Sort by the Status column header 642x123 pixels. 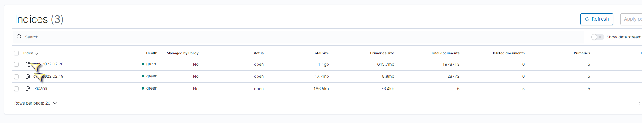coord(258,53)
